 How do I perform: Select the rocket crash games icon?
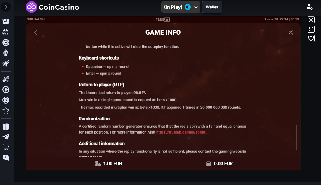click(x=6, y=63)
